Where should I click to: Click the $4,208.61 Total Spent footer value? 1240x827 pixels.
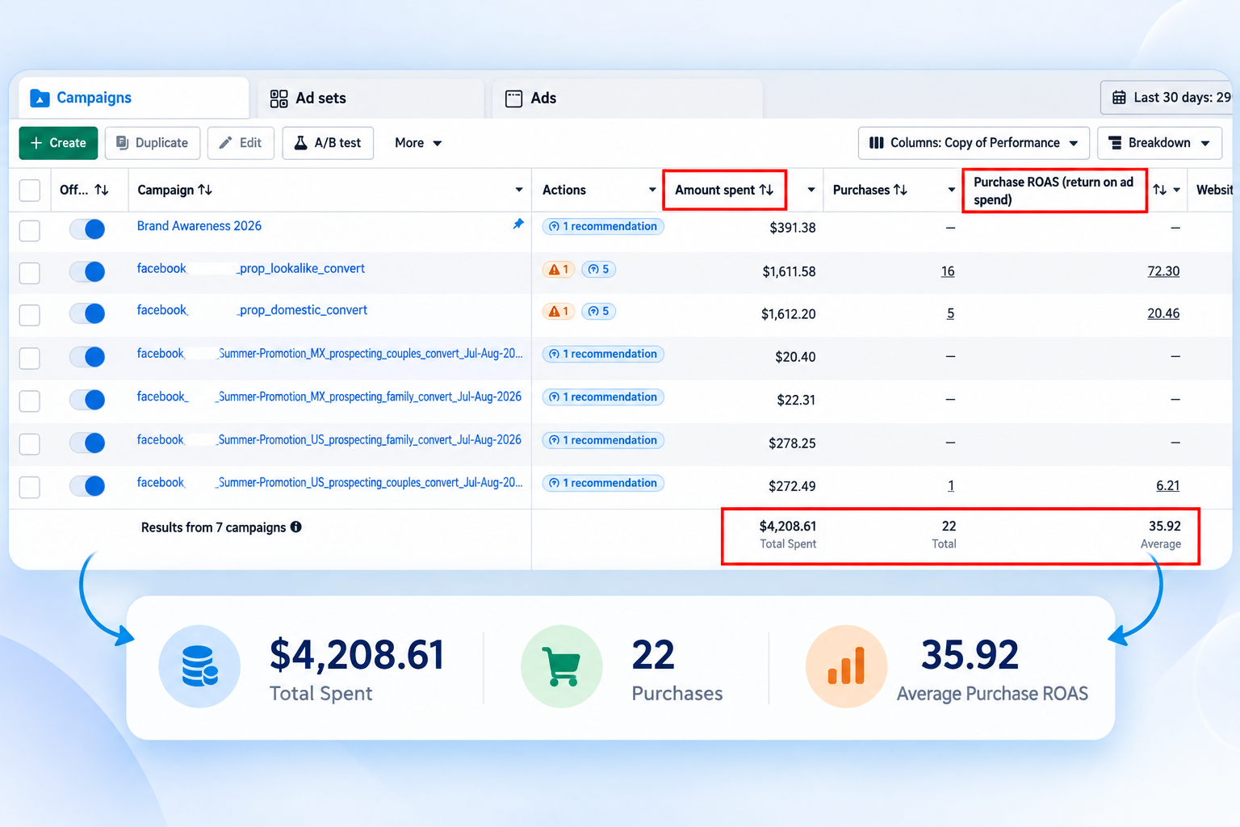pos(787,527)
